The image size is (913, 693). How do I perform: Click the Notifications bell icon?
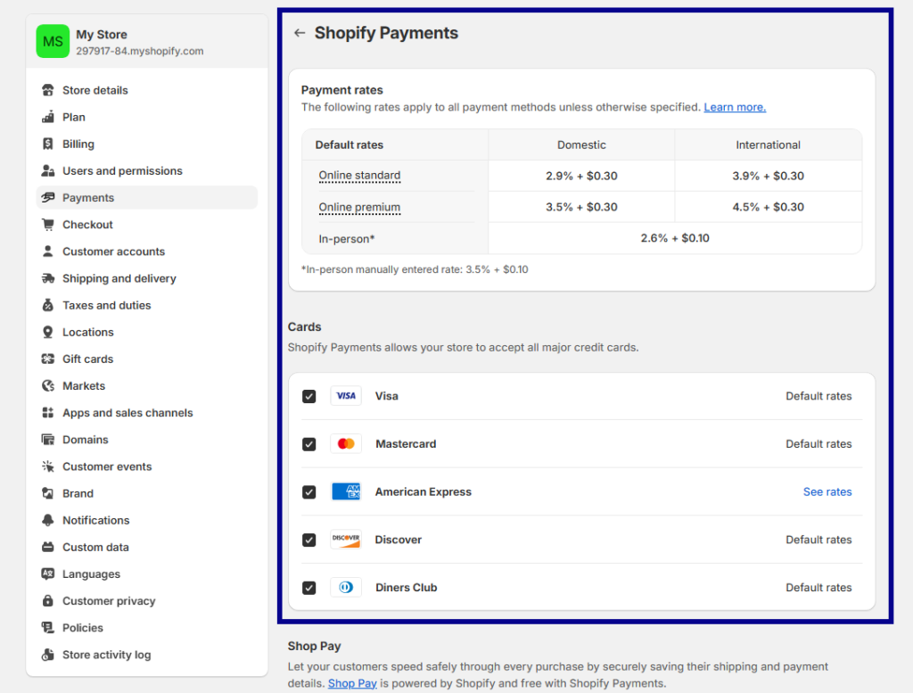(x=48, y=520)
